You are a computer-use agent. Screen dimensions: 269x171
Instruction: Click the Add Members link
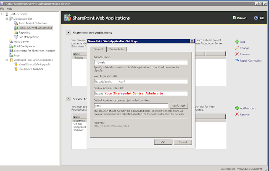pos(248,108)
